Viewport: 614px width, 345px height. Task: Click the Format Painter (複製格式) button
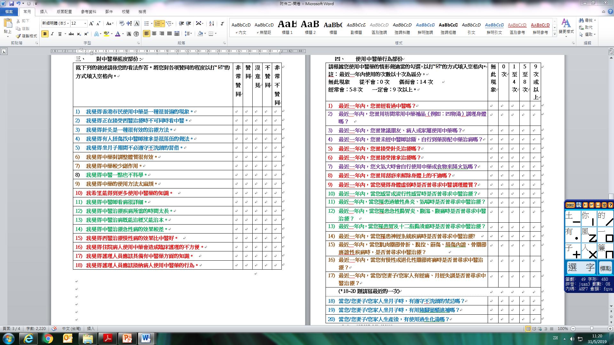pos(27,36)
